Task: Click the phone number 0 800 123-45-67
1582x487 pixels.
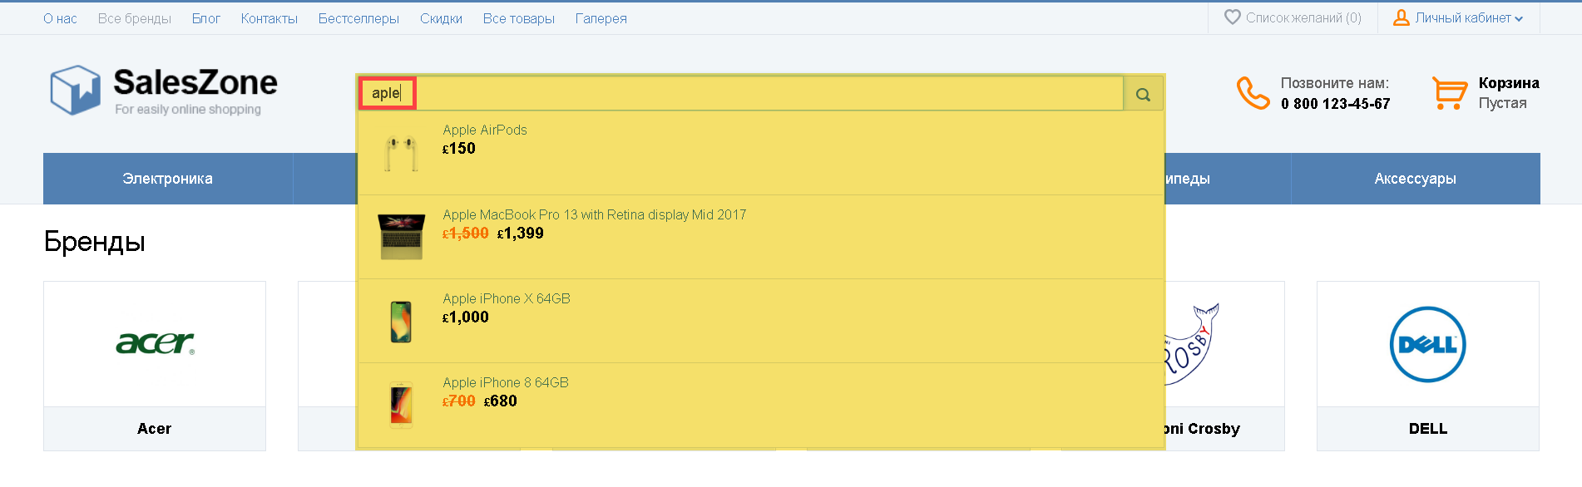Action: 1335,104
